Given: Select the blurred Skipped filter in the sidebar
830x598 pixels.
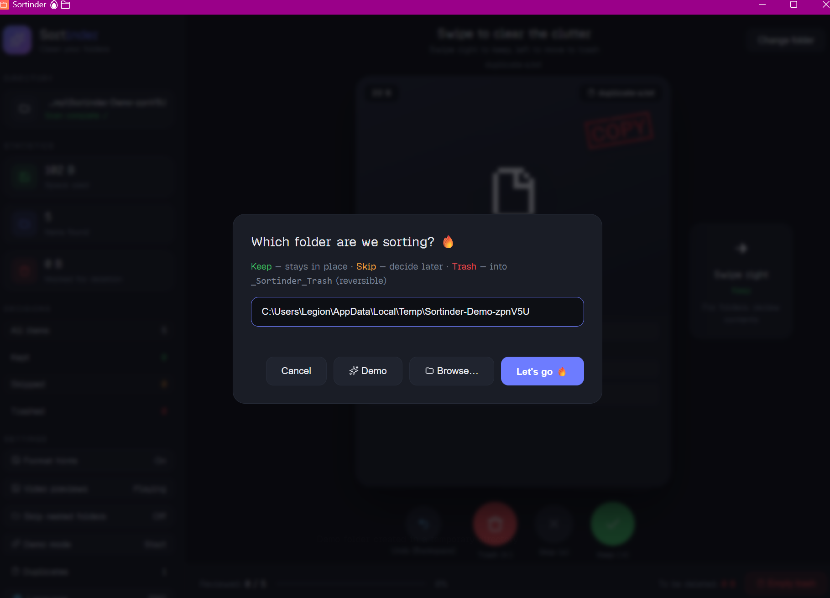Looking at the screenshot, I should pyautogui.click(x=89, y=384).
